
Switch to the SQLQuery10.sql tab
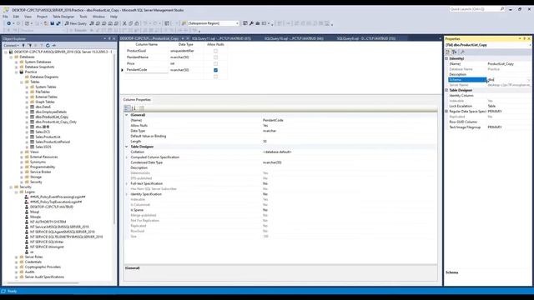point(294,39)
